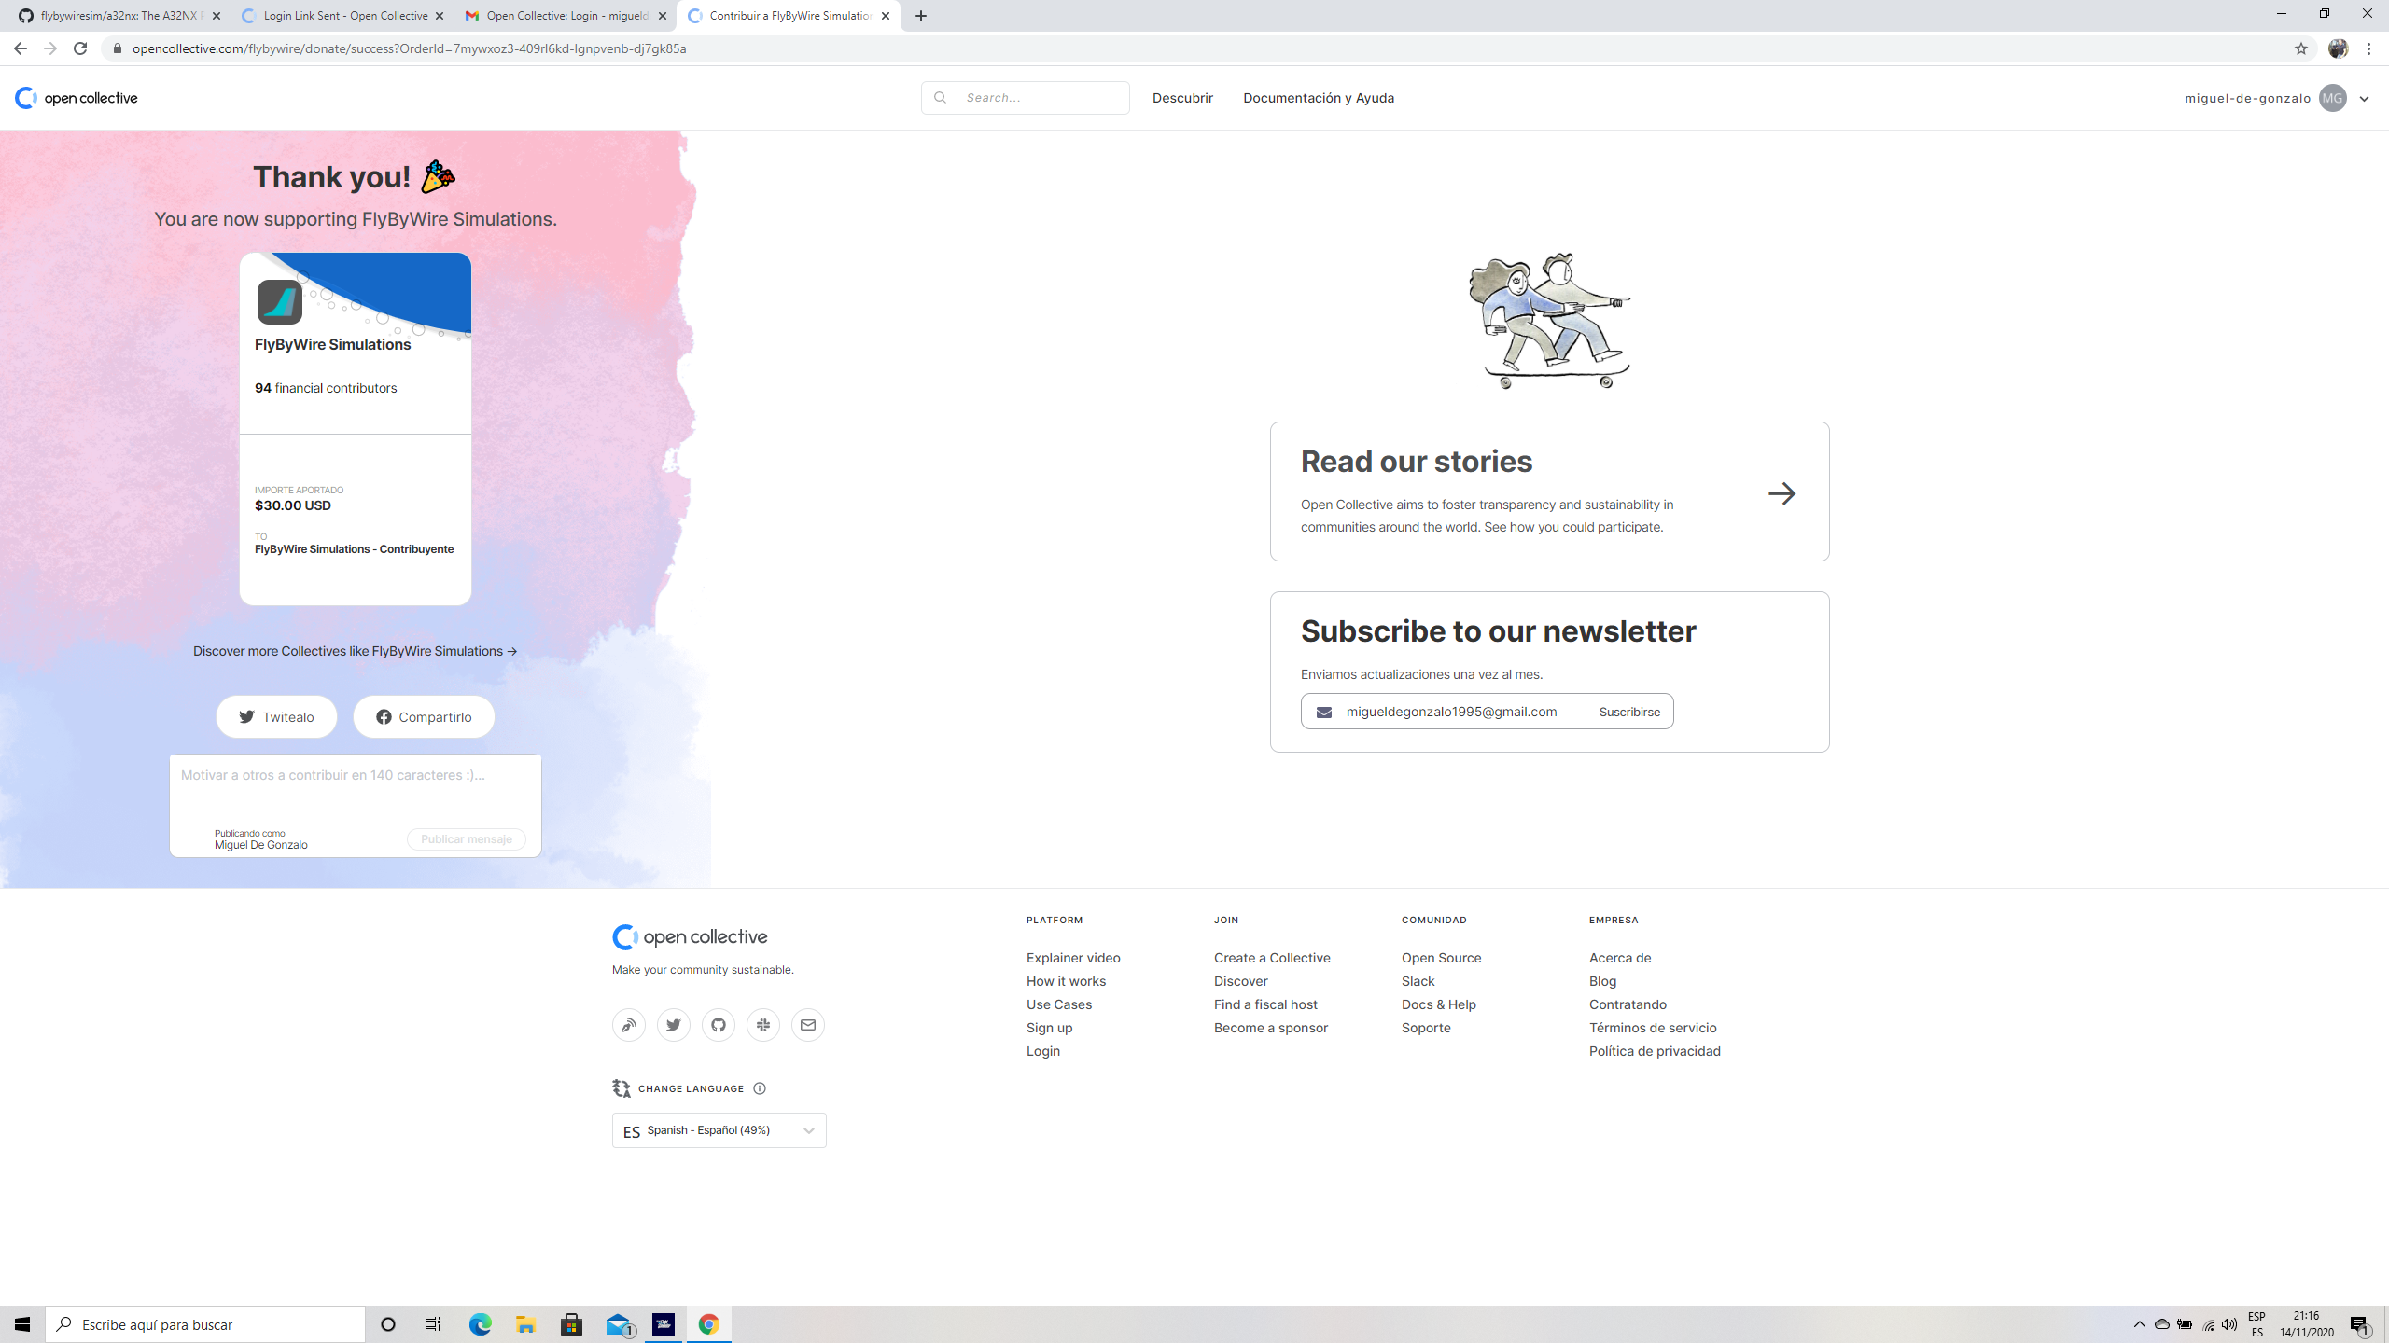The width and height of the screenshot is (2389, 1343).
Task: Click the Read our stories arrow
Action: pos(1781,493)
